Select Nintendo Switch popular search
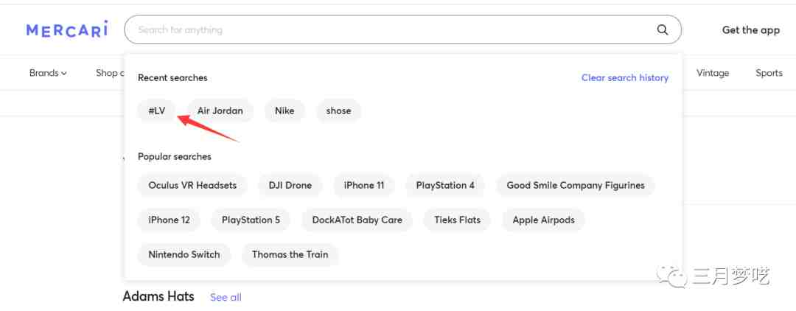Screen dimensions: 796x311 coord(184,254)
